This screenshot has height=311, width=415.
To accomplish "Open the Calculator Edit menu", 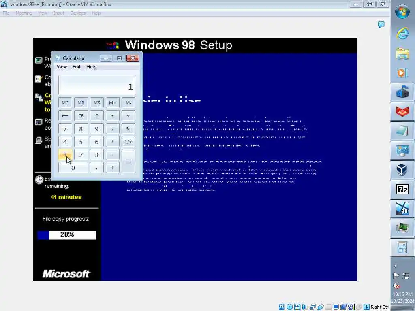I will (77, 67).
